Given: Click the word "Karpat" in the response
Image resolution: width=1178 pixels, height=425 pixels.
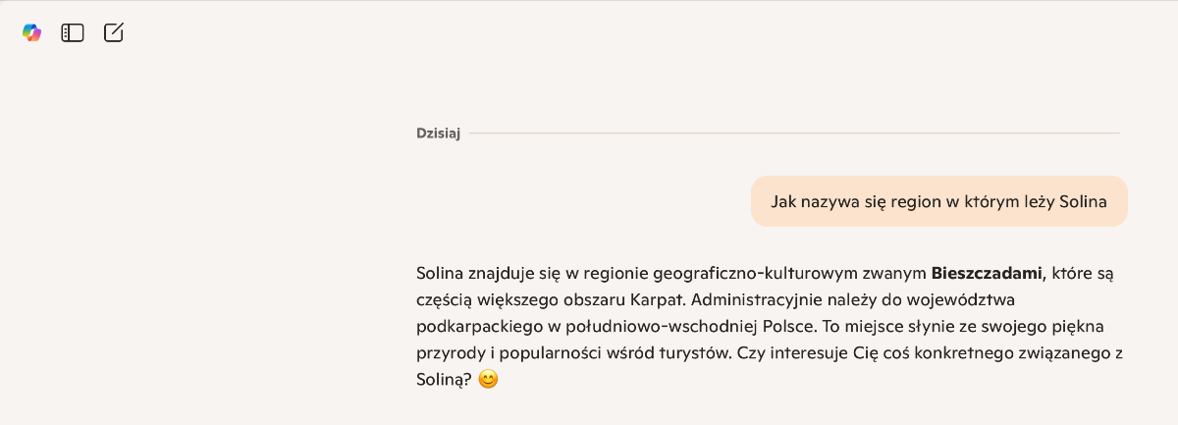Looking at the screenshot, I should pyautogui.click(x=605, y=298).
